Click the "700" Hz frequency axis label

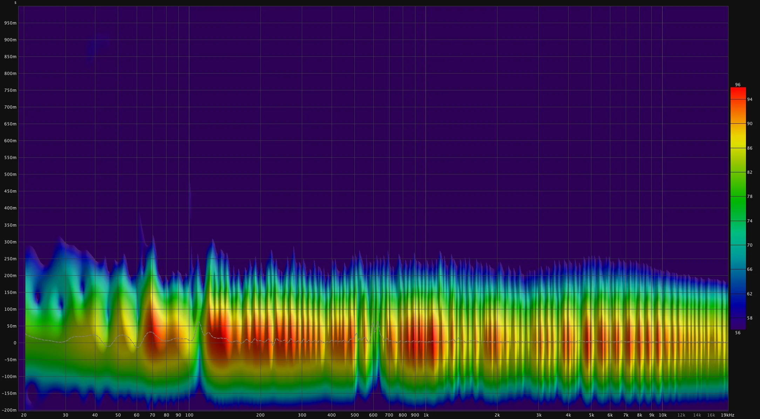pyautogui.click(x=389, y=415)
